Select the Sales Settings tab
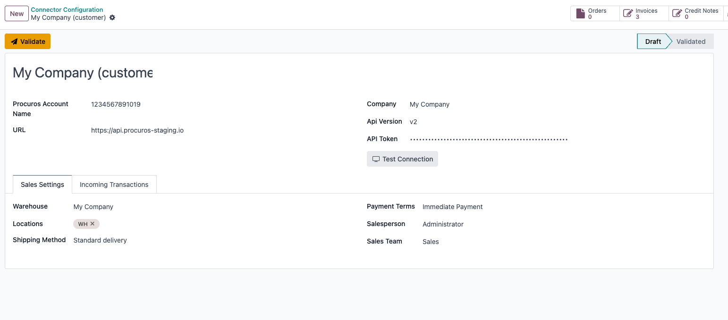Viewport: 728px width, 320px height. tap(42, 185)
